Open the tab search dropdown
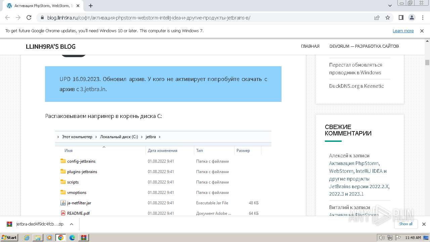 tap(390, 6)
